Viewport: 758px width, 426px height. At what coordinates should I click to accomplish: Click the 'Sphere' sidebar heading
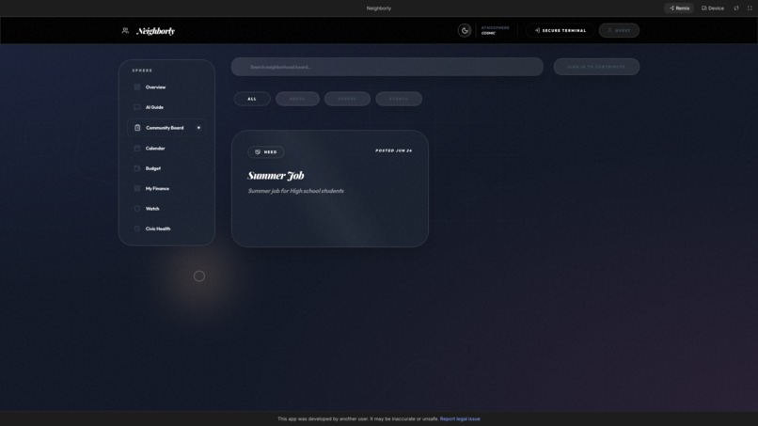click(142, 71)
